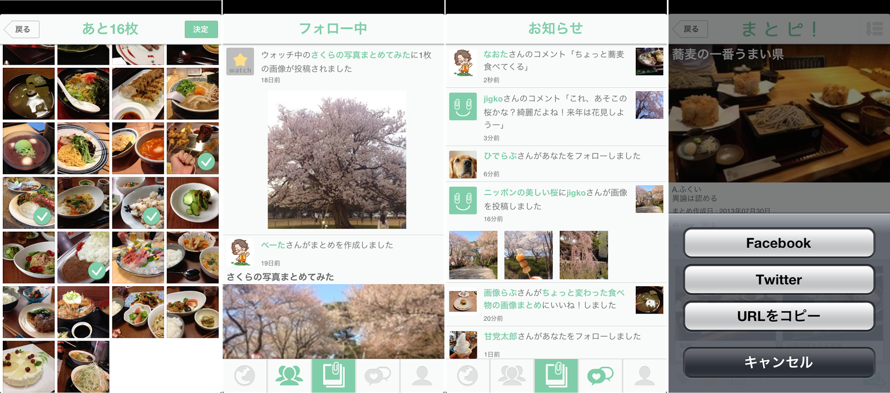
Task: Tap the highlighted clipboard tab on the お知らせ screen
Action: pos(556,376)
